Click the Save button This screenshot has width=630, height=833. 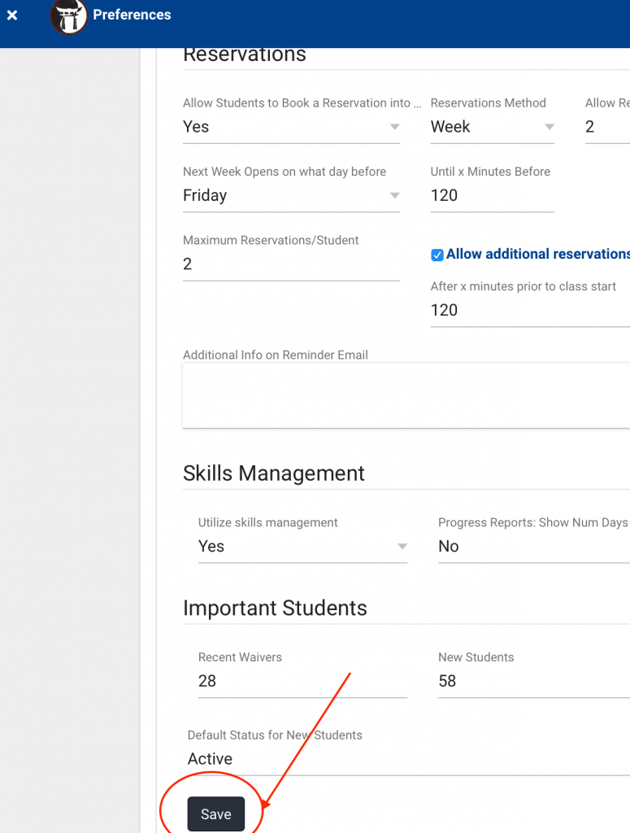(215, 813)
